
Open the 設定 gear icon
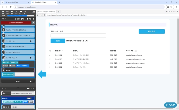coord(12,12)
